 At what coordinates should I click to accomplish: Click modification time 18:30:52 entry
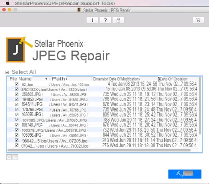click(x=146, y=135)
